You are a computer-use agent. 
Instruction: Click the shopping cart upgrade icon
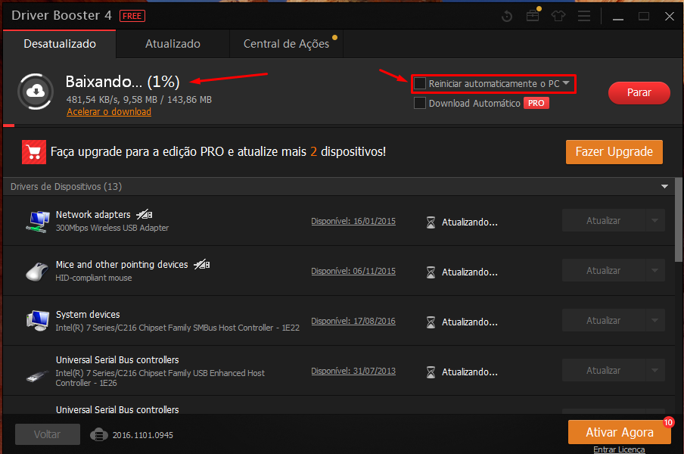pyautogui.click(x=34, y=152)
